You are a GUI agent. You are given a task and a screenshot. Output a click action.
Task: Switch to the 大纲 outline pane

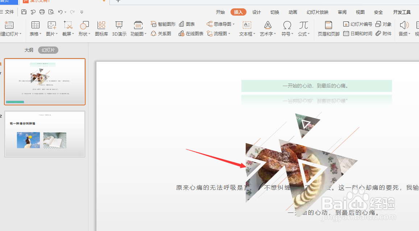[x=29, y=50]
